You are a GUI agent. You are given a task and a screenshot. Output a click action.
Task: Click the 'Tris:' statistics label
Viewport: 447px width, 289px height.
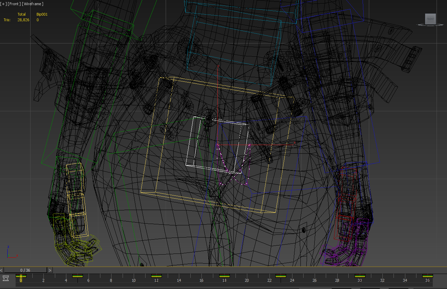7,20
